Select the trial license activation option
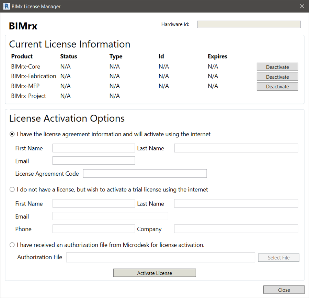309x298 pixels. coord(12,189)
